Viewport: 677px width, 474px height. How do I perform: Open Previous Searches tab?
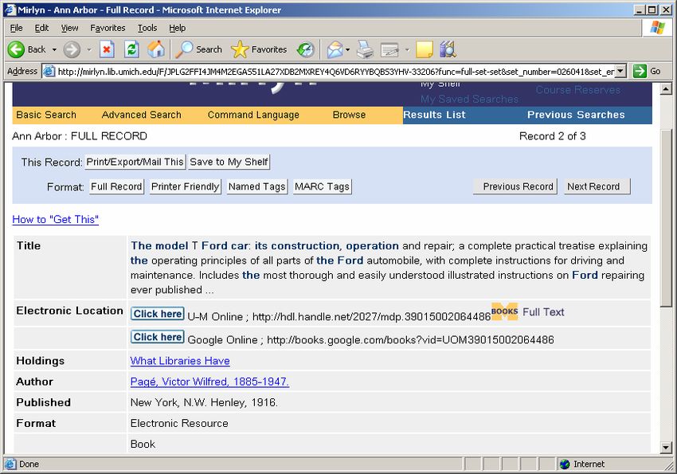pyautogui.click(x=576, y=115)
